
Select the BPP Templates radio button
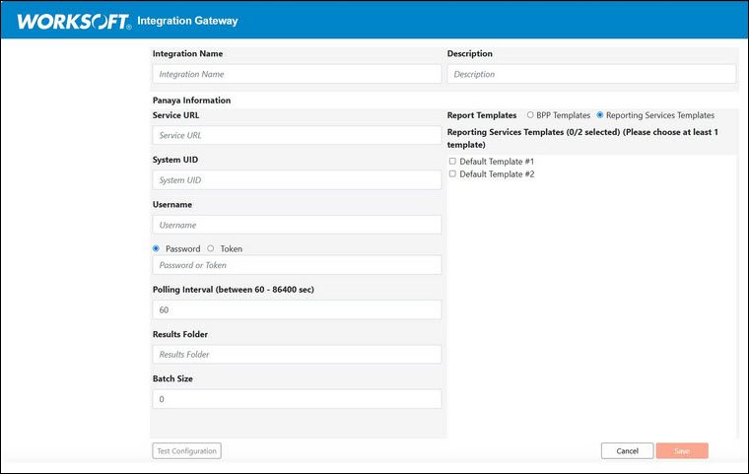[530, 115]
